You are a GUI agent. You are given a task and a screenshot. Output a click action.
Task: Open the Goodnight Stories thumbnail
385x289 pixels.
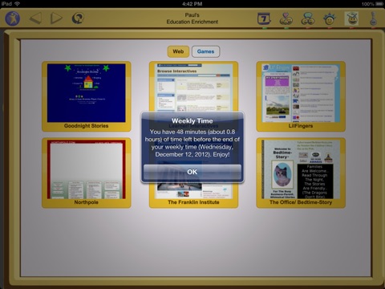pos(87,96)
